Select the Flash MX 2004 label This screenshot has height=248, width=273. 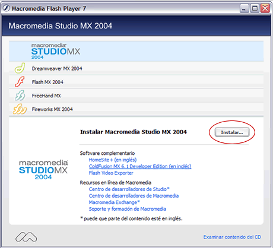tap(47, 82)
